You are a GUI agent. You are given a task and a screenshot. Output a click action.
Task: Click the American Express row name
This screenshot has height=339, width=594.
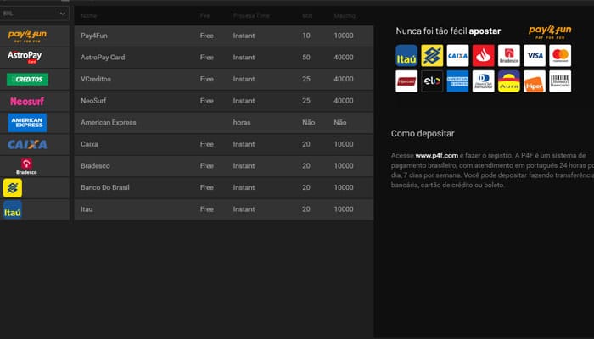tap(109, 123)
